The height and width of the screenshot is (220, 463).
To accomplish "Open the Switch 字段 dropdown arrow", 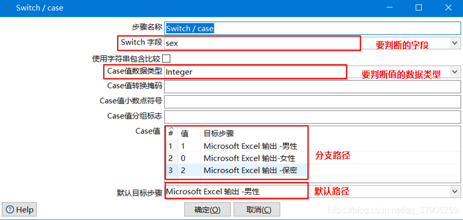I will point(455,43).
